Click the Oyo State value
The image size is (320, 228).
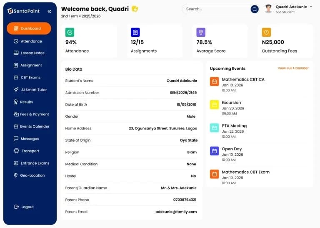click(189, 140)
